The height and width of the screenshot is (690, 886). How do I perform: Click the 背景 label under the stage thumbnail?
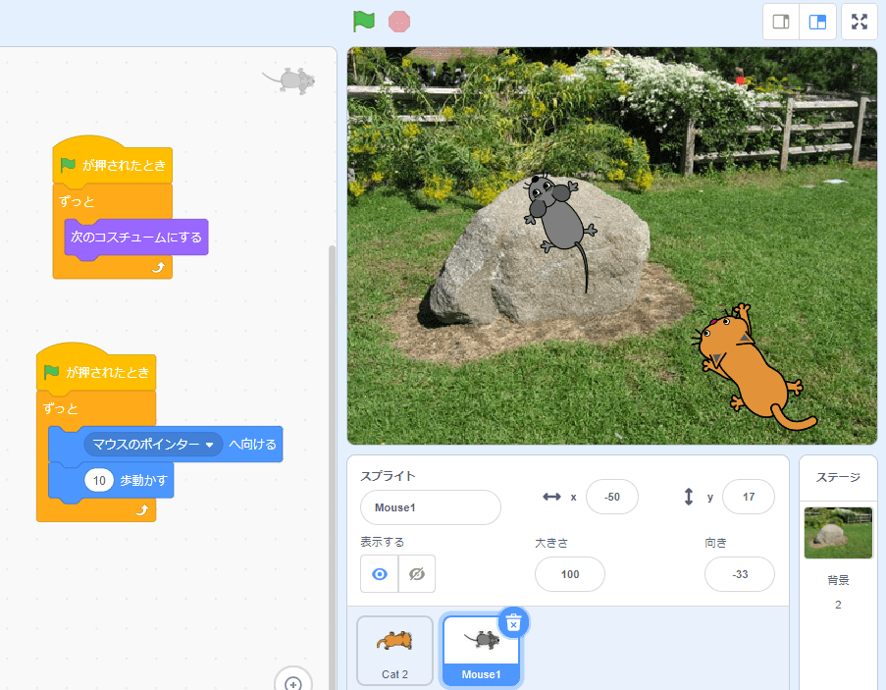pyautogui.click(x=838, y=580)
